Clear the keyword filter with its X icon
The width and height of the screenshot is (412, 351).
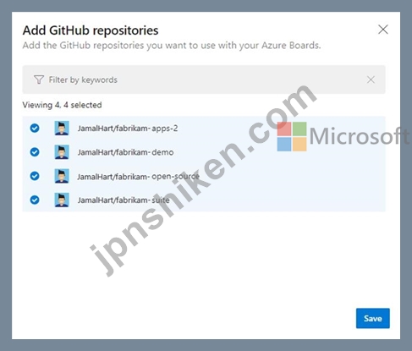(x=371, y=80)
